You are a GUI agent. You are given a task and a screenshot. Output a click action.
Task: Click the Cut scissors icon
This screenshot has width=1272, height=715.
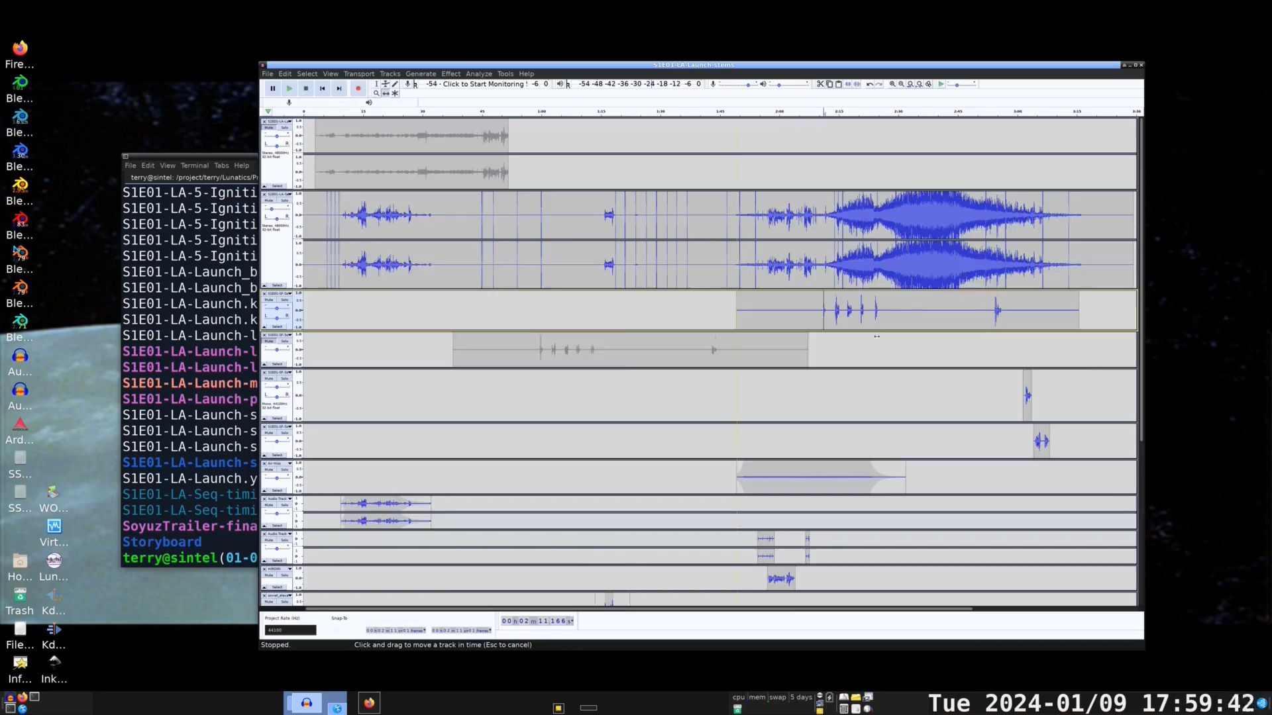(x=820, y=84)
